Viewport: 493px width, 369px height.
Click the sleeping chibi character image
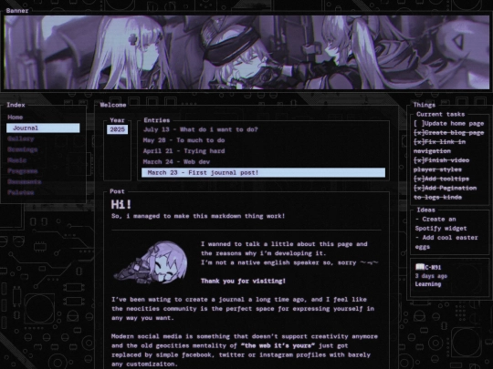[151, 262]
